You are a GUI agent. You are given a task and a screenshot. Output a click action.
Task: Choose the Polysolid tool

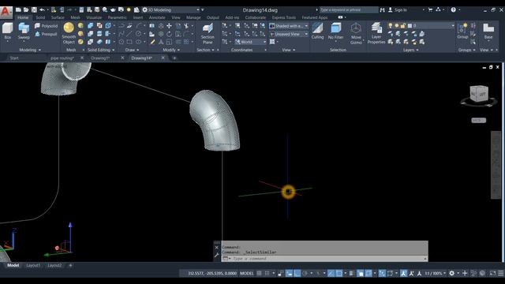pyautogui.click(x=46, y=26)
